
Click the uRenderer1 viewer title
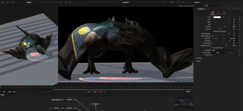point(126,2)
